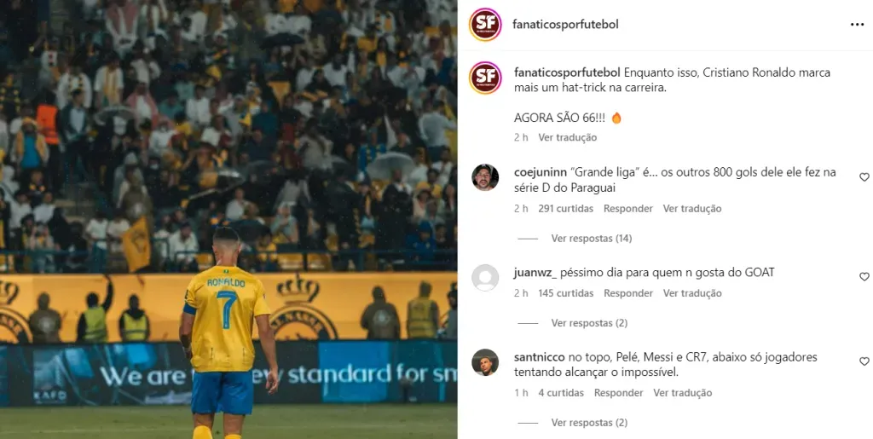
Task: Open the 291 curtidas likes list
Action: click(x=566, y=209)
